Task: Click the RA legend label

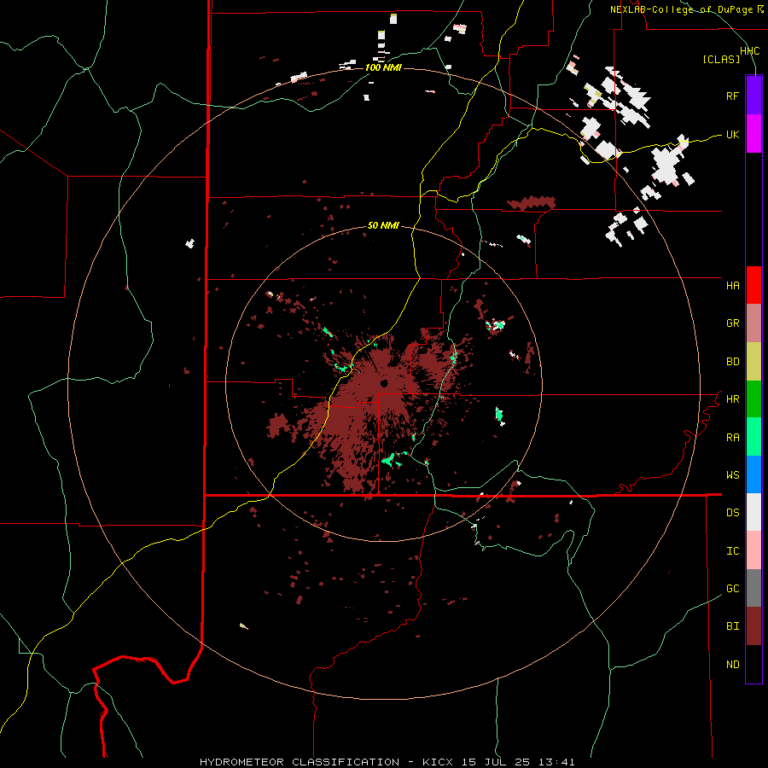Action: click(732, 438)
